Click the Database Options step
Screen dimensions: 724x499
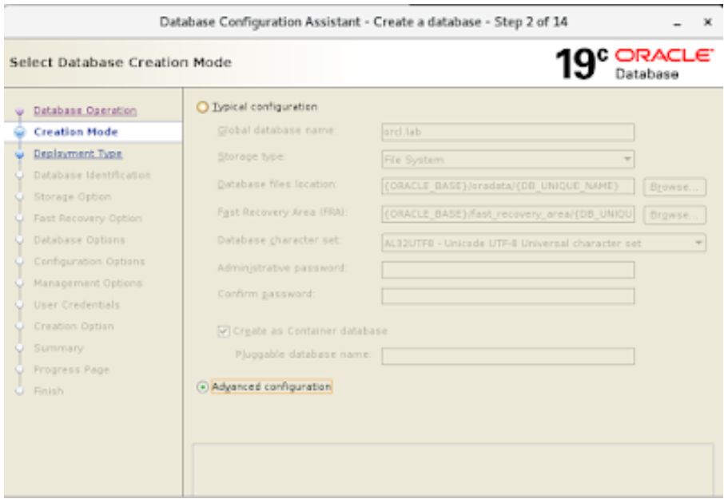(x=79, y=240)
